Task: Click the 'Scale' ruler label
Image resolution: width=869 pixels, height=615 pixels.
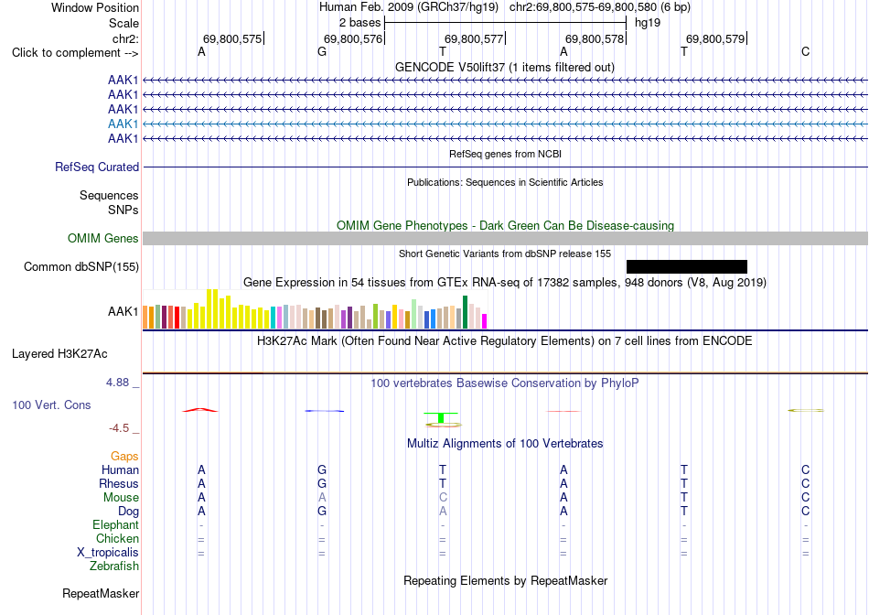Action: [x=123, y=23]
